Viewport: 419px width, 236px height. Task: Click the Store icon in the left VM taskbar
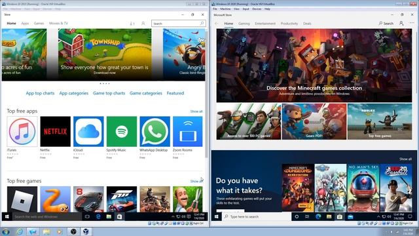click(119, 216)
